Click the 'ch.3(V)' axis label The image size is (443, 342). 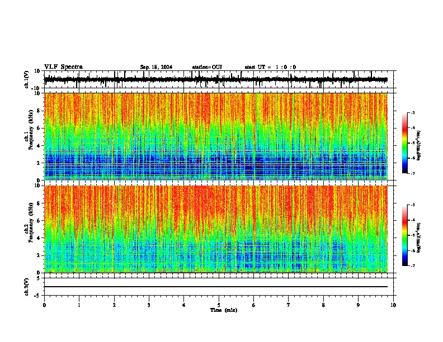pos(27,287)
